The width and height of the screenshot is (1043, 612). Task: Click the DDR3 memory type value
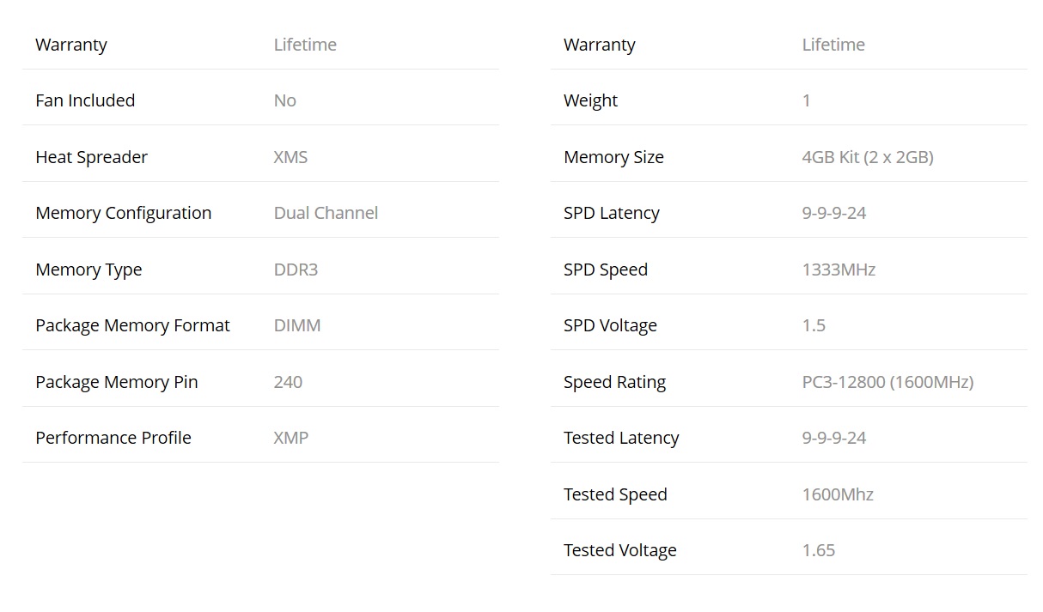[296, 270]
